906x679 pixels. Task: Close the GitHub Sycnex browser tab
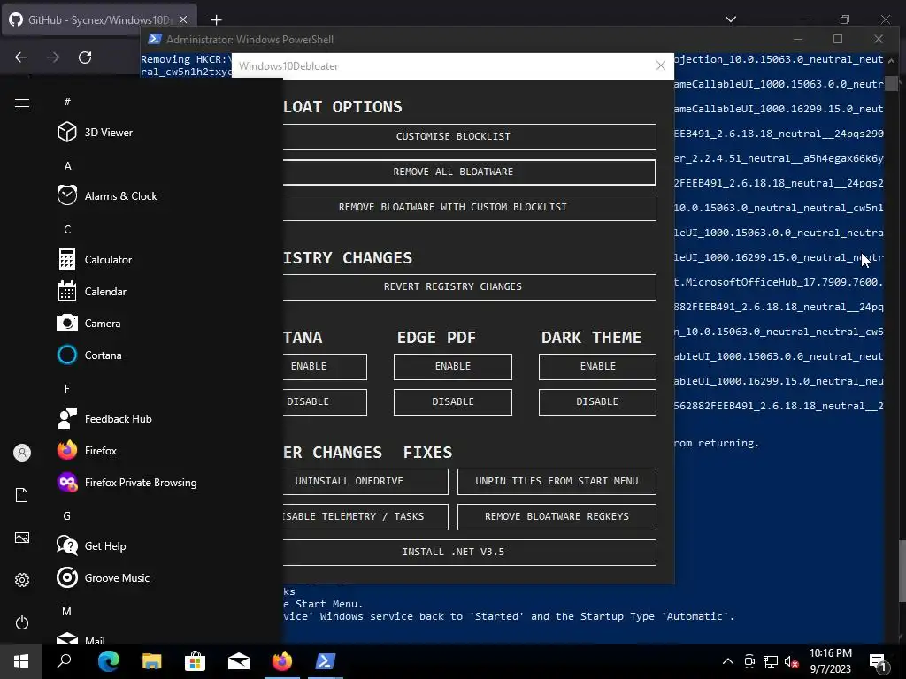[x=183, y=19]
